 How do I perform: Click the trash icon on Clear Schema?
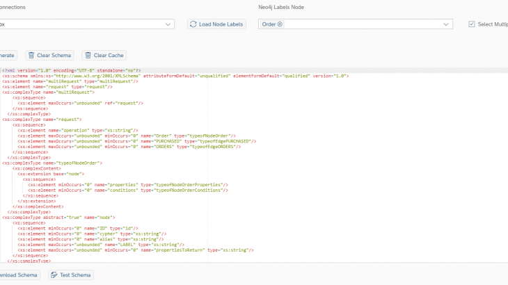(31, 56)
